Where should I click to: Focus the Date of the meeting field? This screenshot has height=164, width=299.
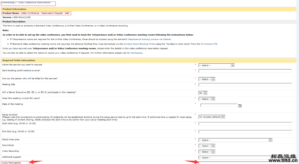219,106
